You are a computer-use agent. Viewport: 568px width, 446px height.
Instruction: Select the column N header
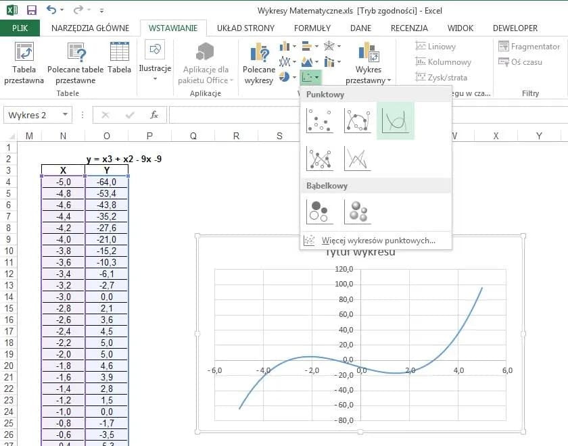point(63,136)
